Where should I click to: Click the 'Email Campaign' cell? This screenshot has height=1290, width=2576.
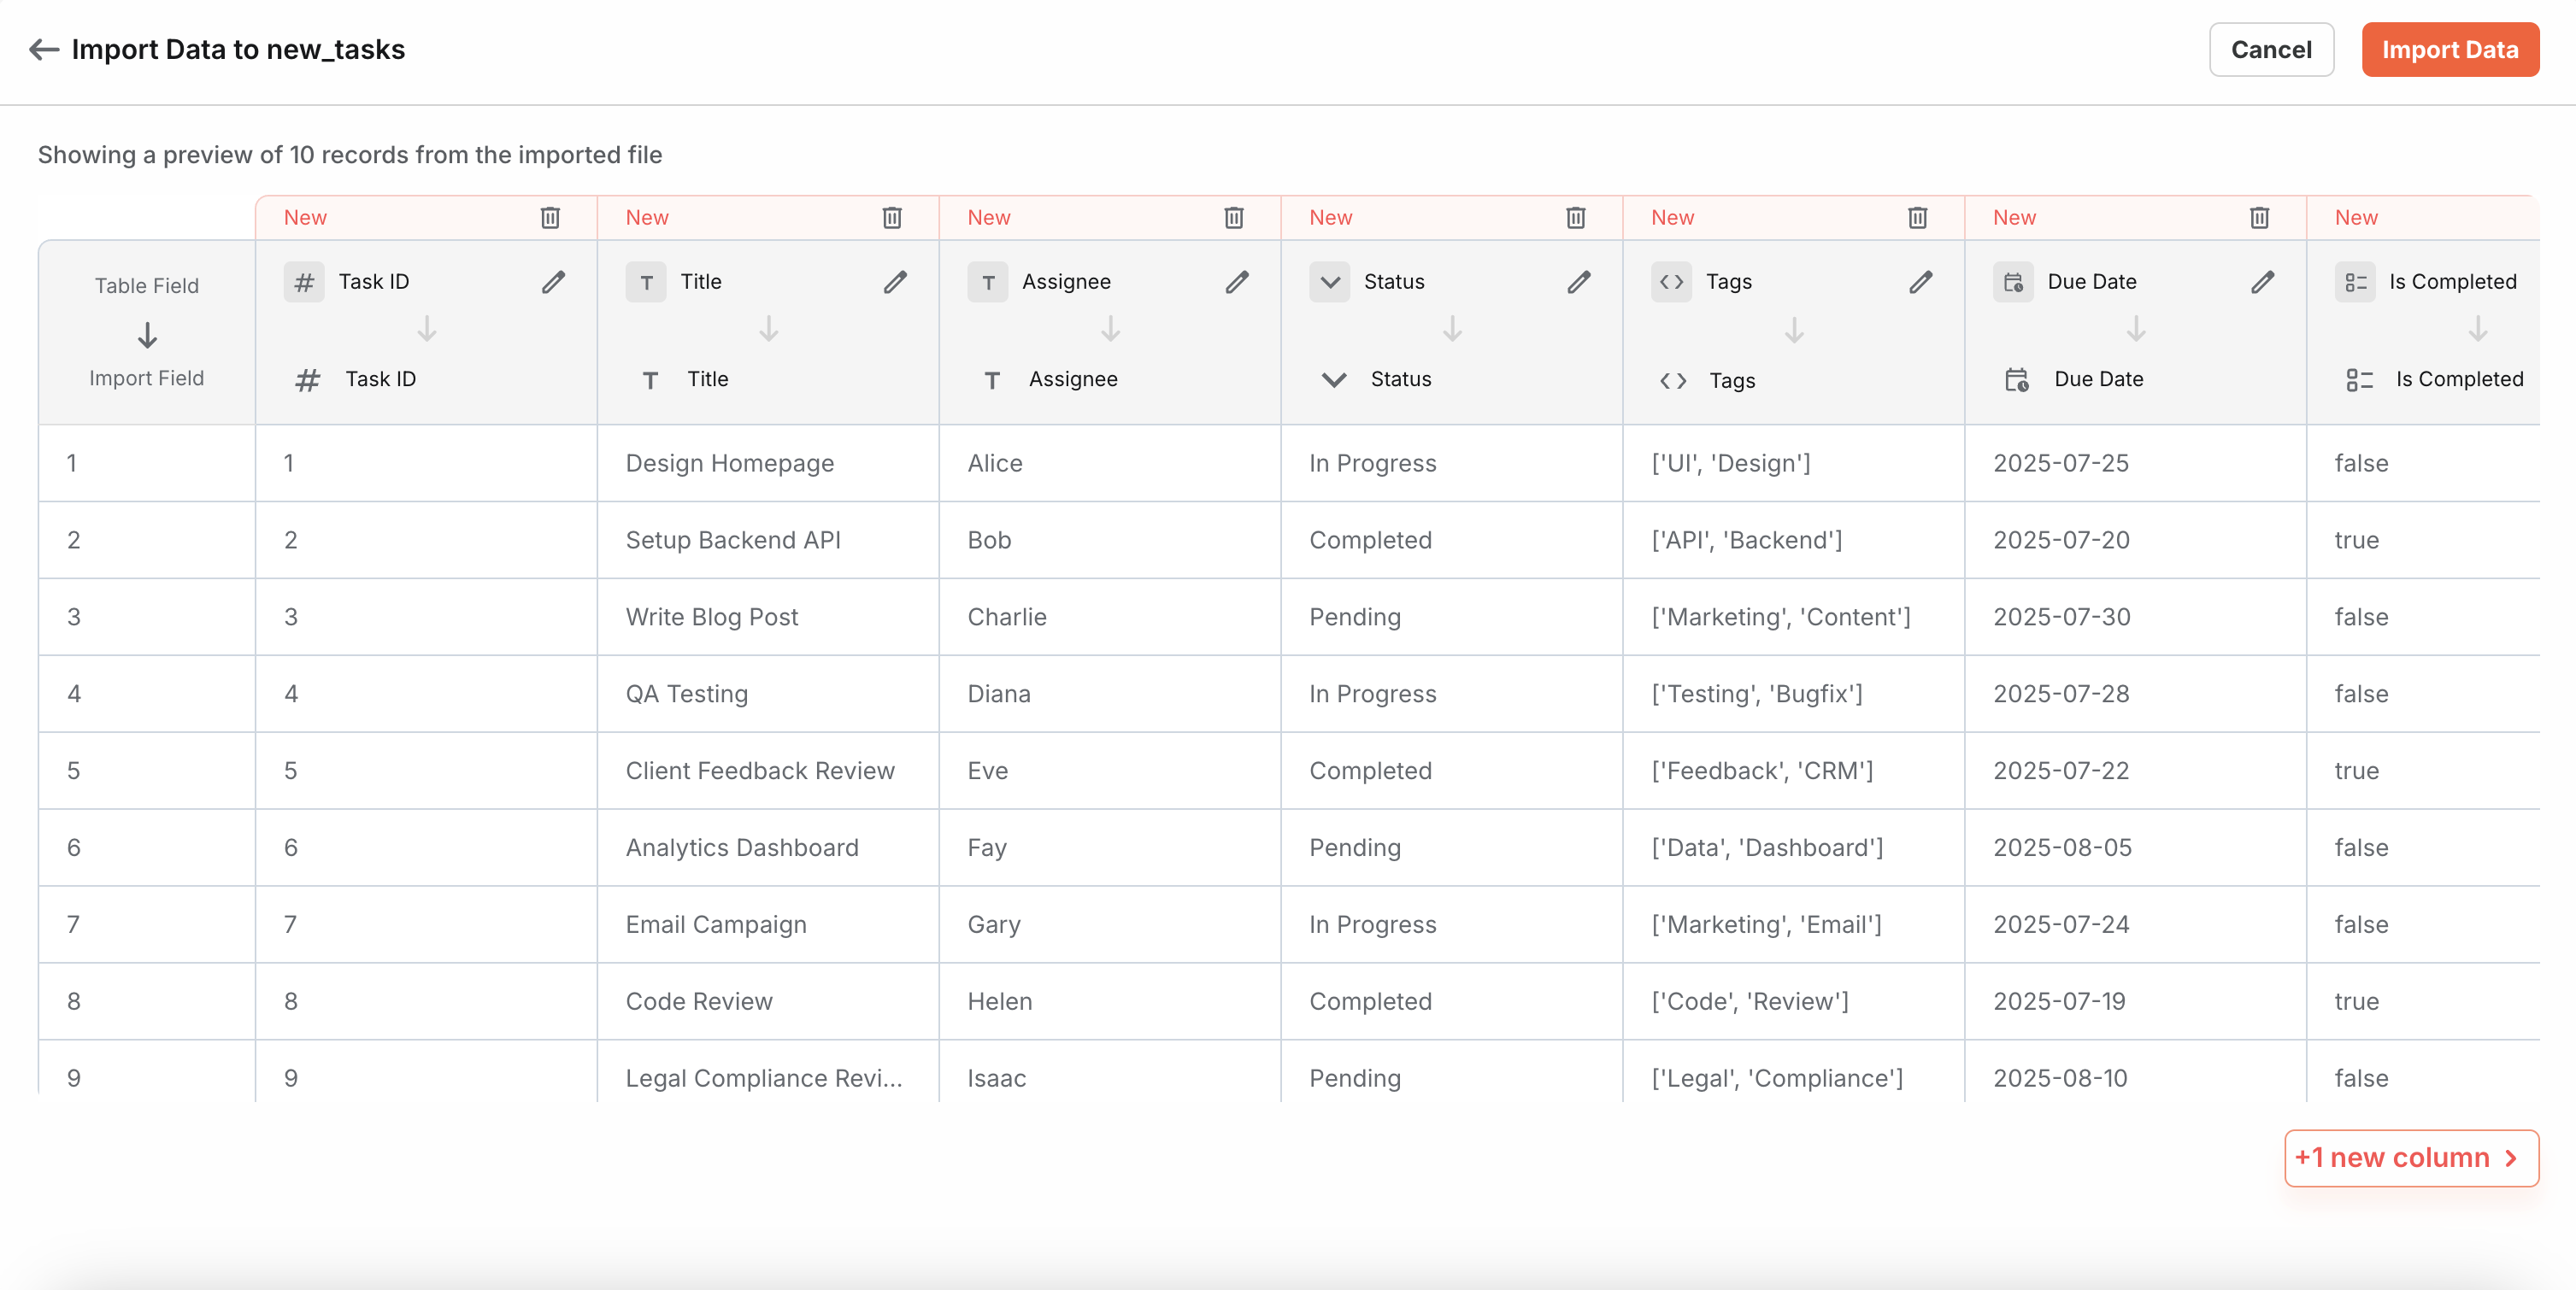point(768,924)
